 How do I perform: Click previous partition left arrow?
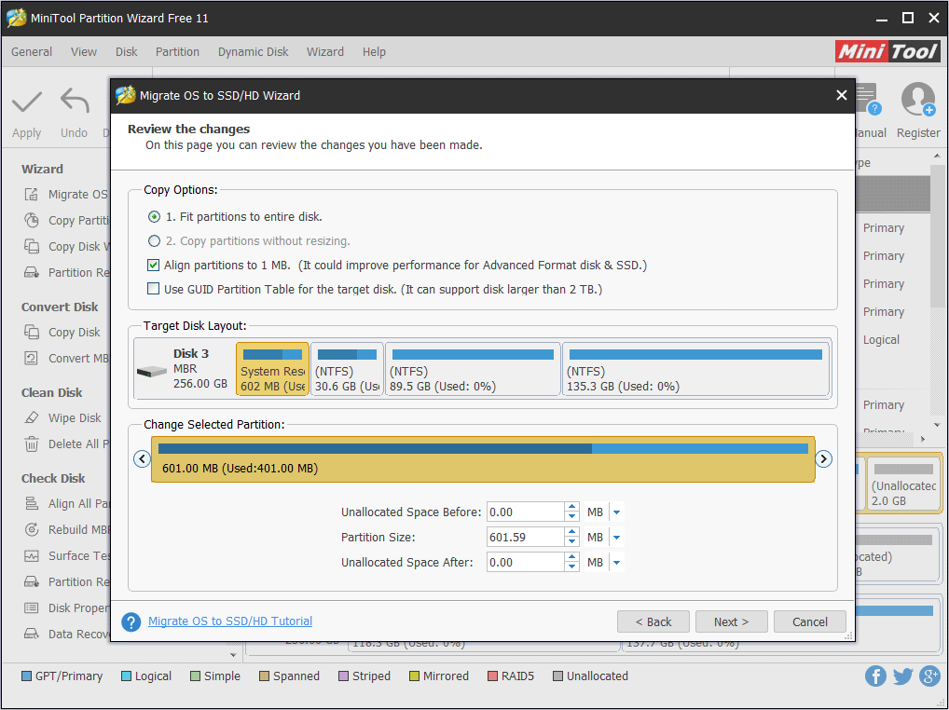[x=142, y=459]
